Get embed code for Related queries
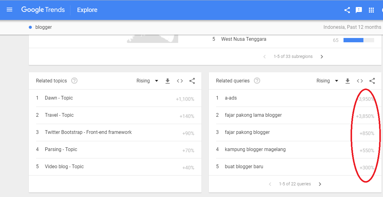Screen dimensions: 383x197 360,81
